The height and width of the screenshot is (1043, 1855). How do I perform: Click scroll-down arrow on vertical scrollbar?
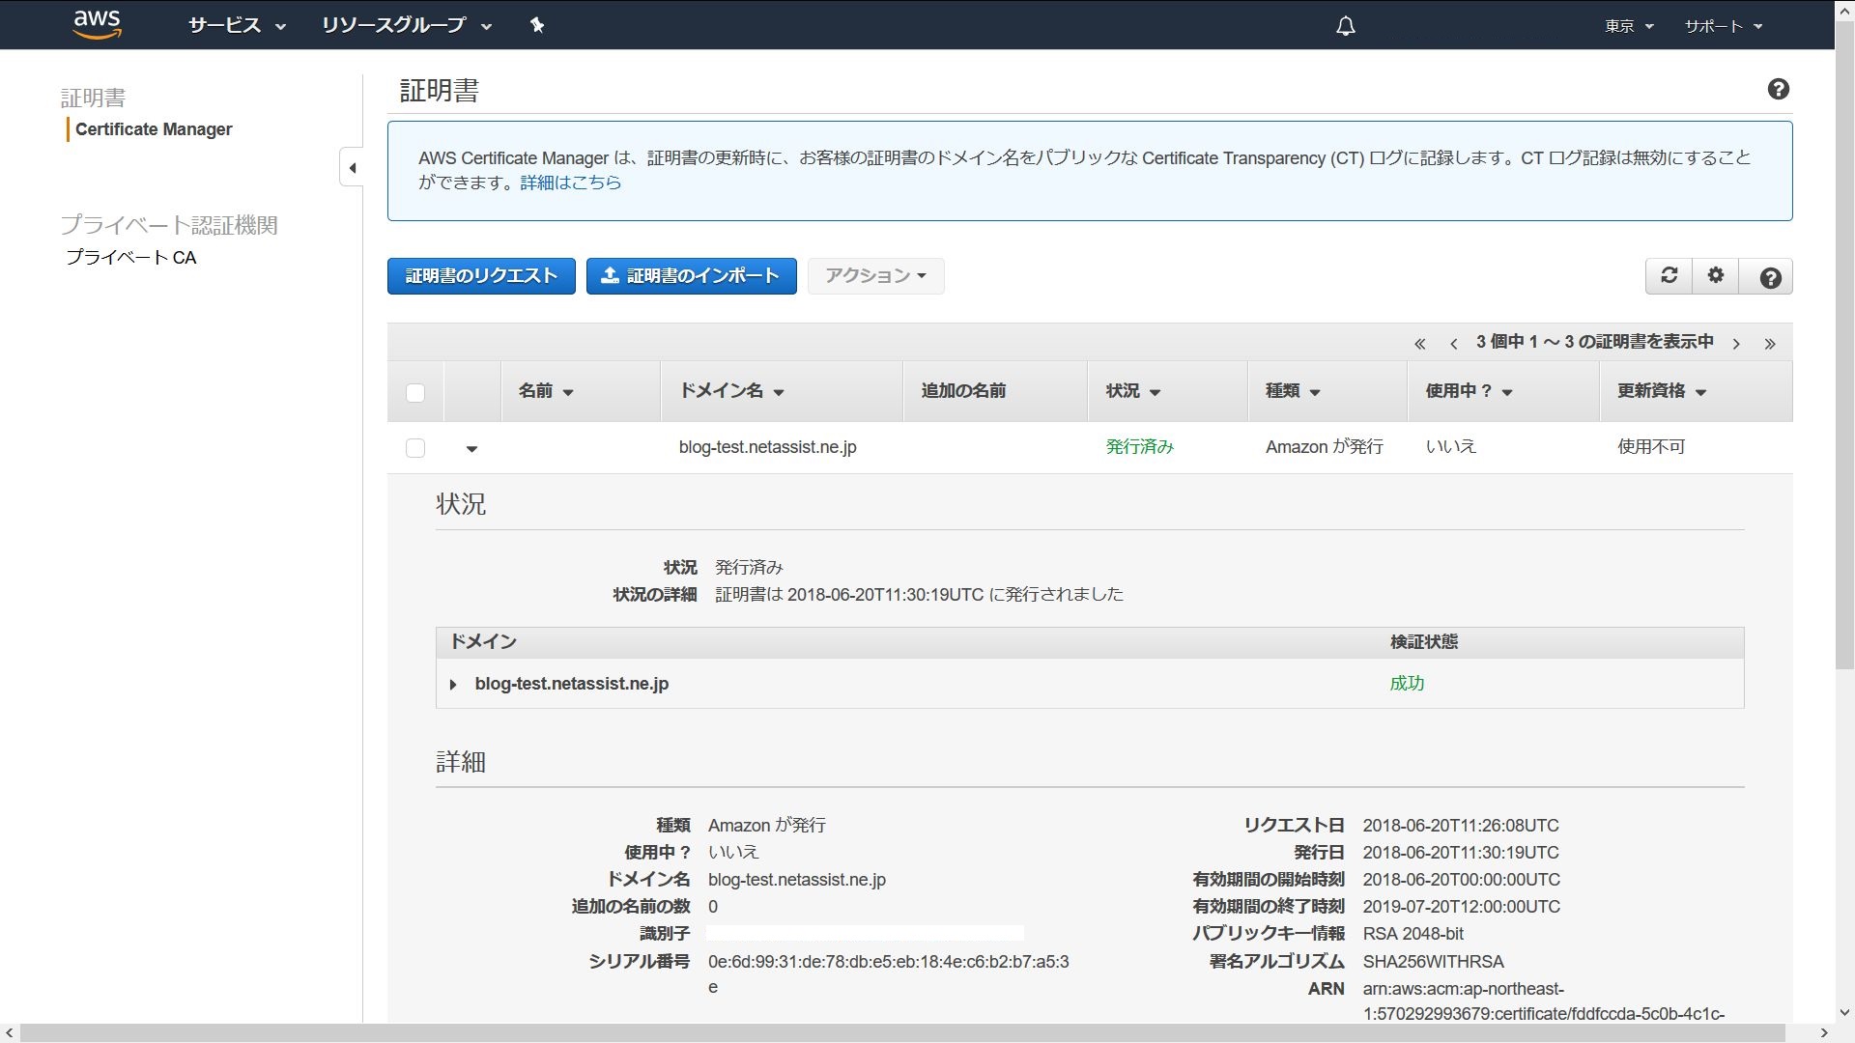(1844, 1013)
